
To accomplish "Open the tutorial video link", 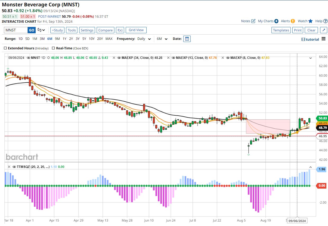I will pyautogui.click(x=310, y=39).
